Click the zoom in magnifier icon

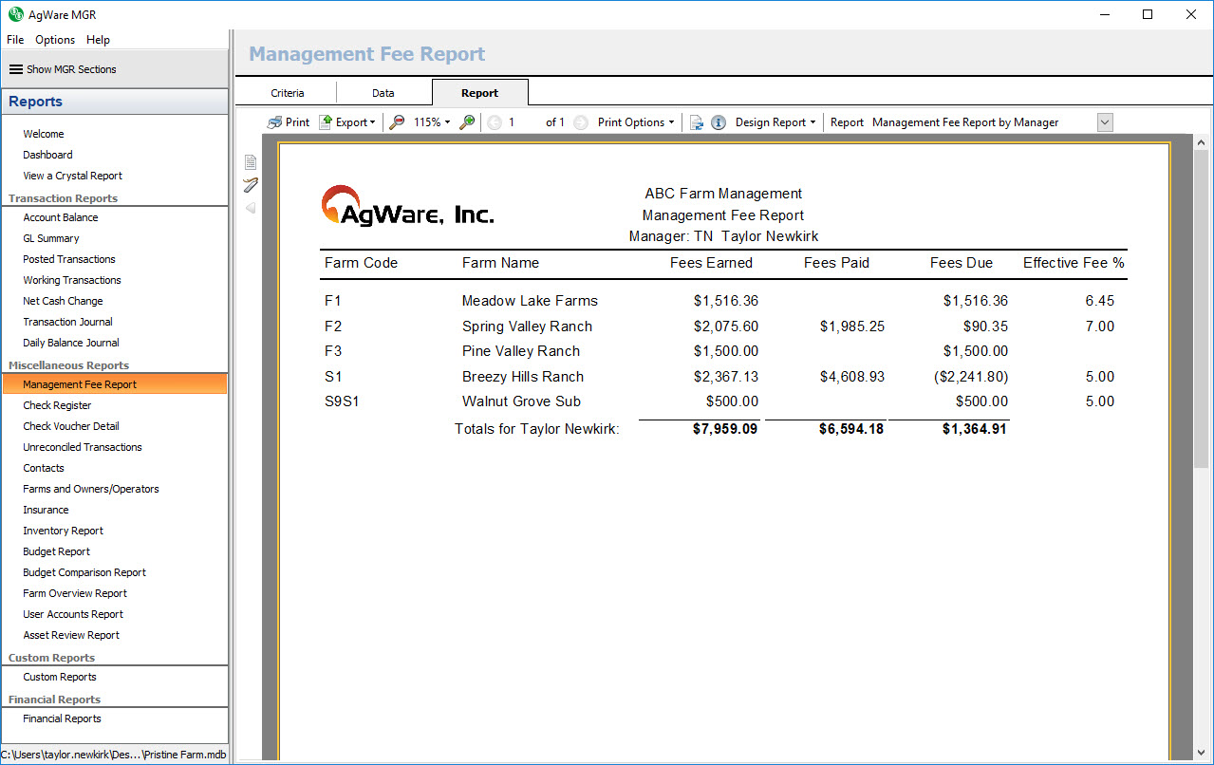click(467, 122)
